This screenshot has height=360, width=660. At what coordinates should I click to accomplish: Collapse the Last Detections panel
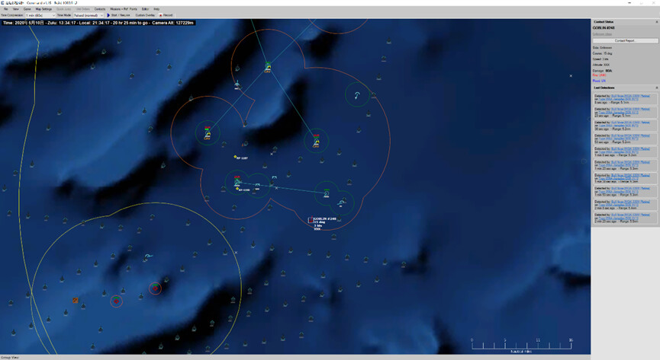656,88
